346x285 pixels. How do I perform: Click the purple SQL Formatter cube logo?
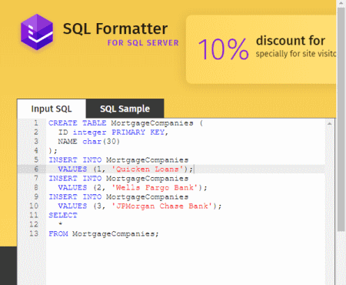click(x=37, y=32)
